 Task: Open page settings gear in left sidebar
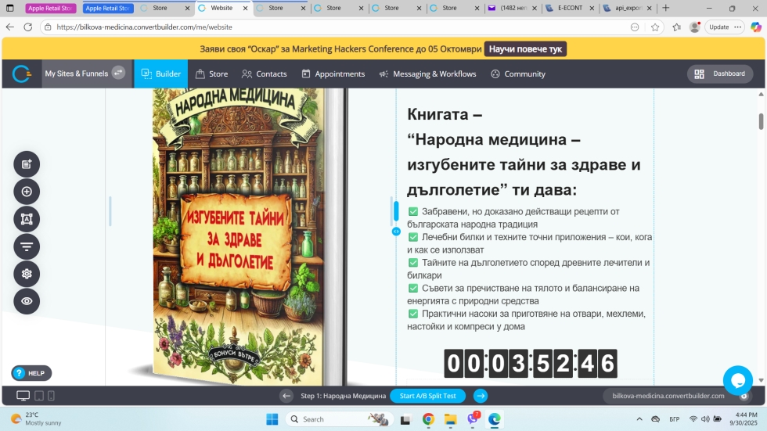tap(27, 274)
